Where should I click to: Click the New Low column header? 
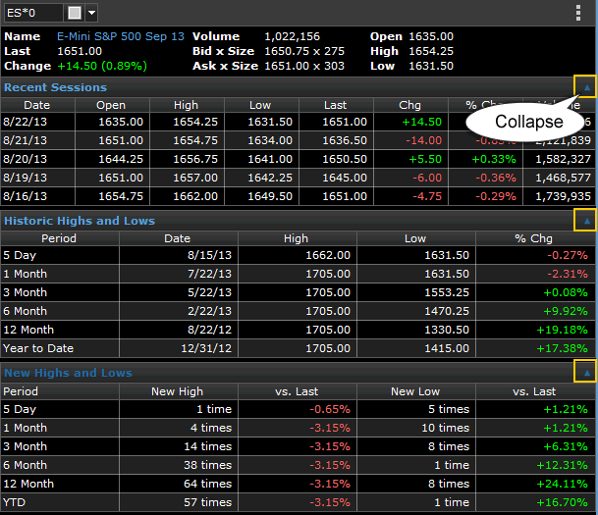415,391
